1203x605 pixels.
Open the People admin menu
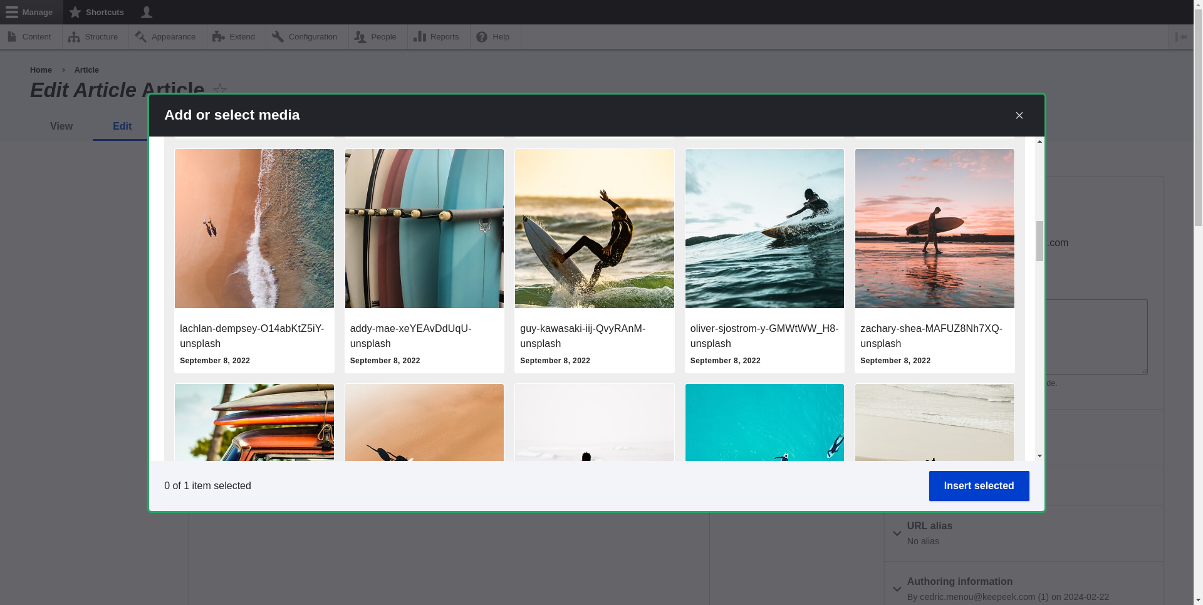click(x=378, y=37)
